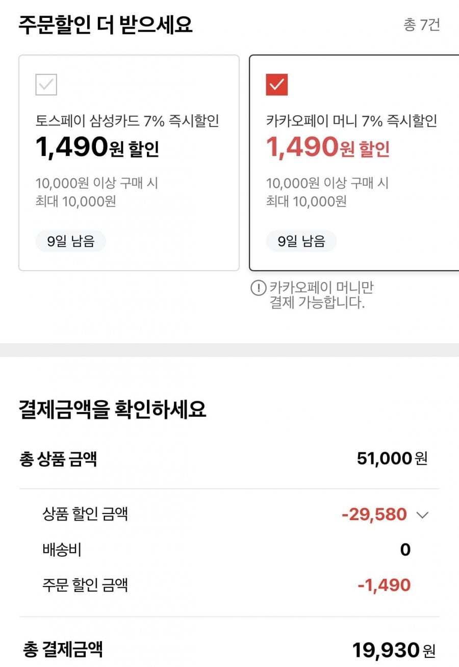459x667 pixels.
Task: Uncheck the 카카오페이 머니 discount checkbox
Action: coord(277,85)
